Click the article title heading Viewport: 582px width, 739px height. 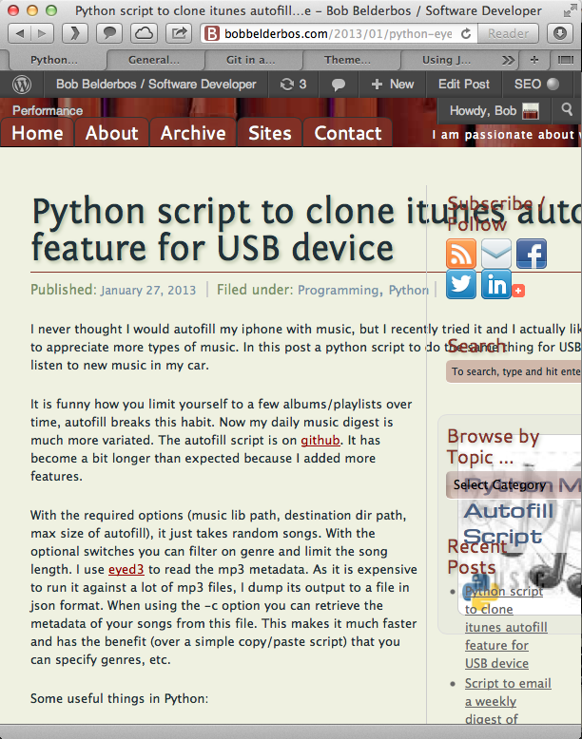point(307,229)
